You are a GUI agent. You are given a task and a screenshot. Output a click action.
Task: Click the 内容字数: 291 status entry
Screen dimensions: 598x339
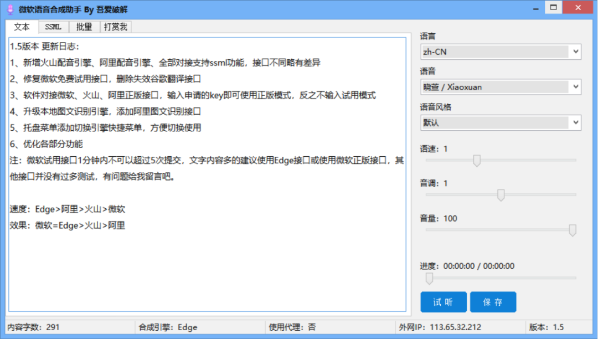tap(34, 327)
